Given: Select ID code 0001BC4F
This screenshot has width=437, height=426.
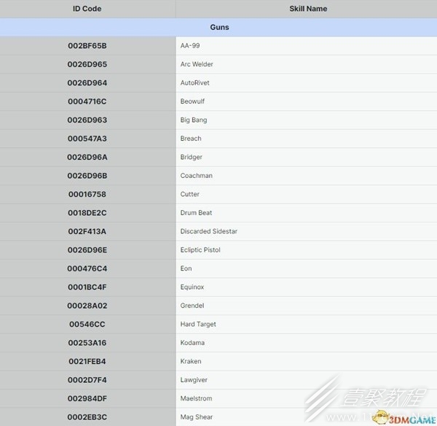Looking at the screenshot, I should coord(87,287).
